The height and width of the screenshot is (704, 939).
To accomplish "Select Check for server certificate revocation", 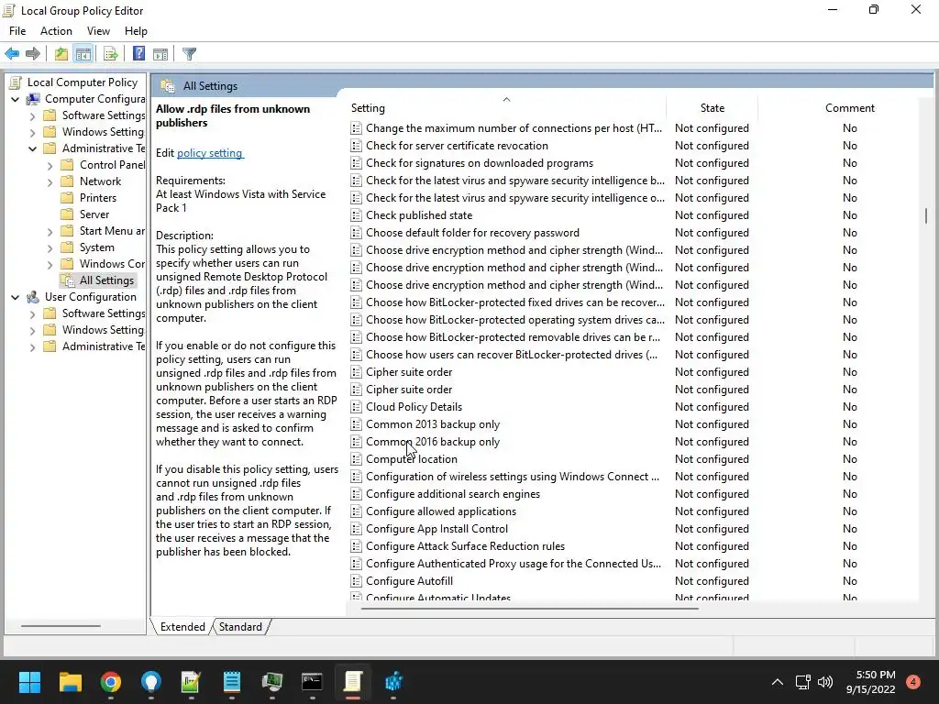I will tap(457, 146).
